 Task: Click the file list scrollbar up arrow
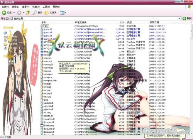tap(191, 22)
